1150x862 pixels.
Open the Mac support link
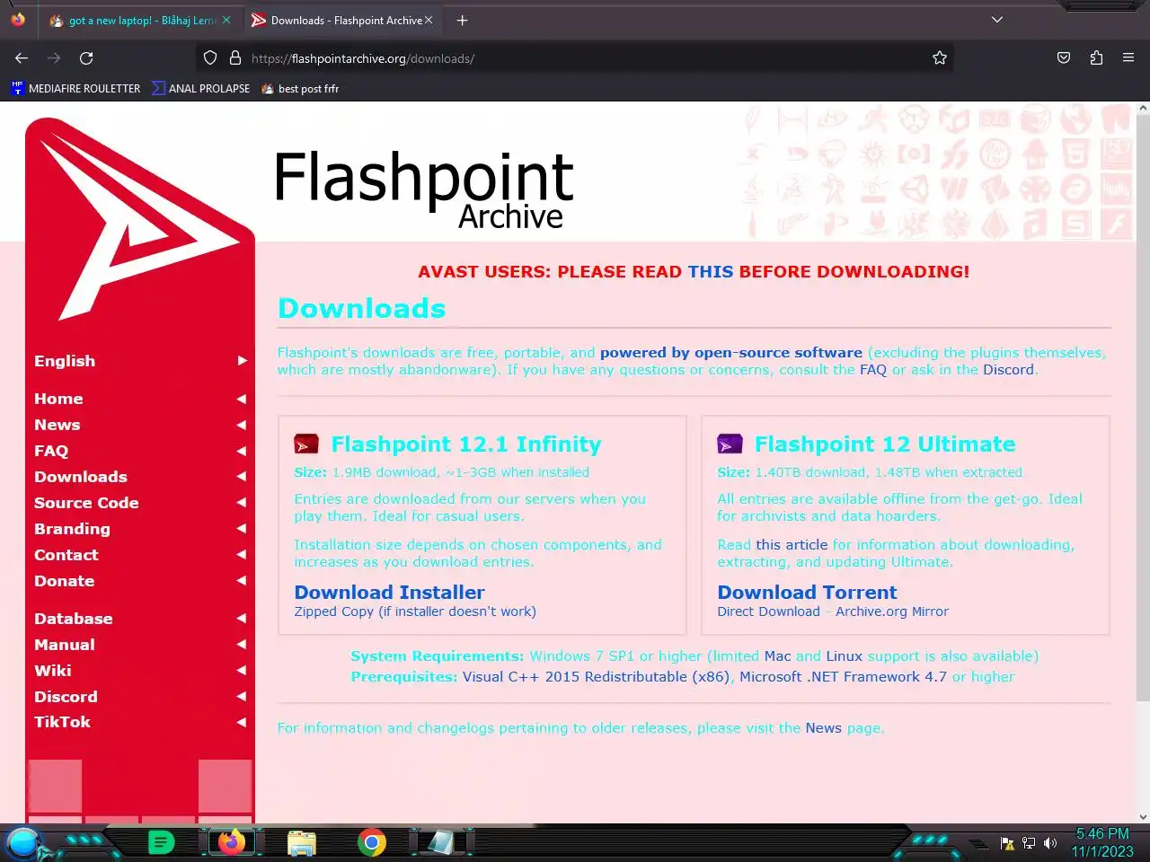[777, 656]
